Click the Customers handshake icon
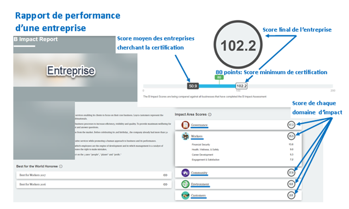 [x=185, y=196]
